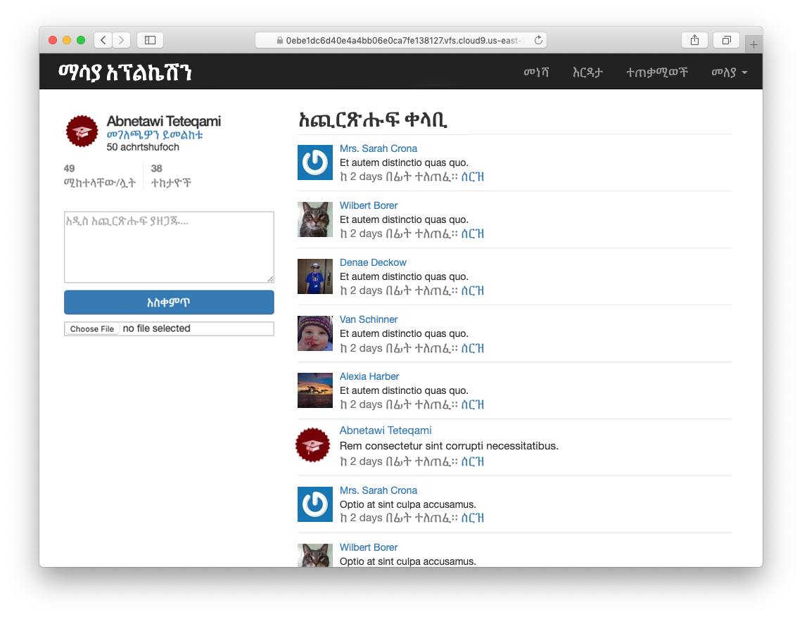The image size is (802, 619).
Task: Open the Safari share menu icon
Action: pyautogui.click(x=694, y=40)
